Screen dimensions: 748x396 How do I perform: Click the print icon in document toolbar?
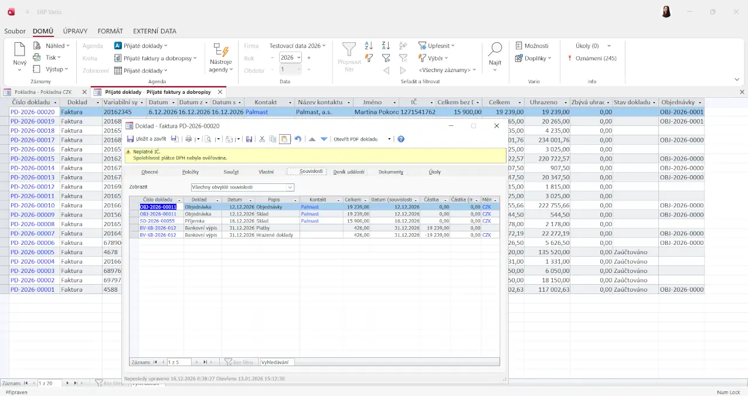tap(189, 139)
